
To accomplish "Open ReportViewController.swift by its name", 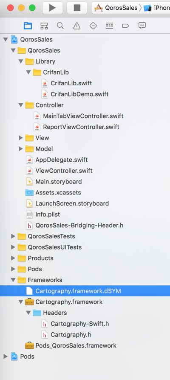I will coord(81,127).
